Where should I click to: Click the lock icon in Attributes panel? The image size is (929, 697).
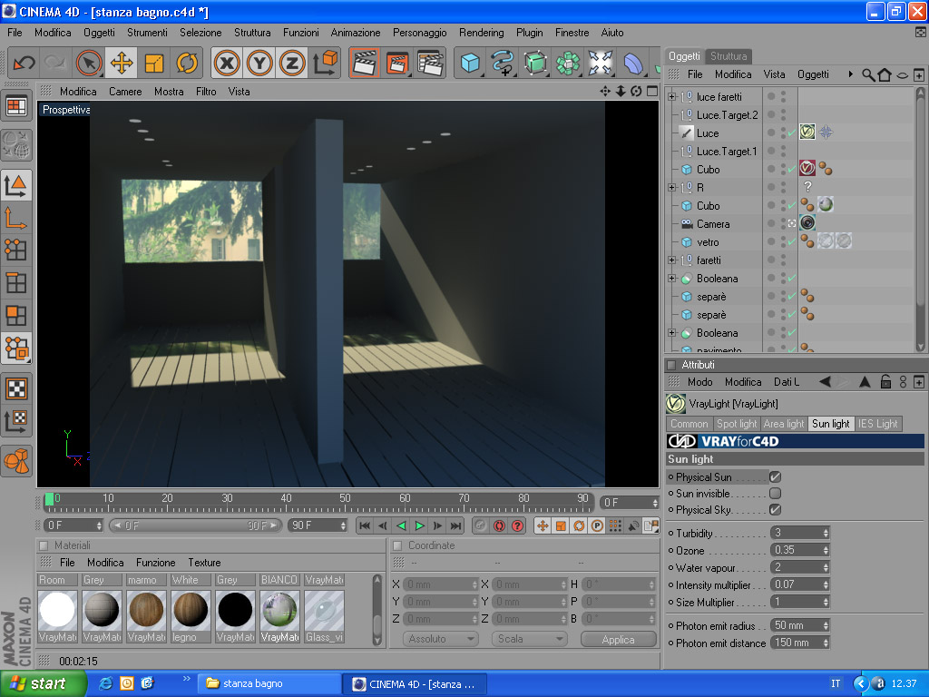(885, 382)
